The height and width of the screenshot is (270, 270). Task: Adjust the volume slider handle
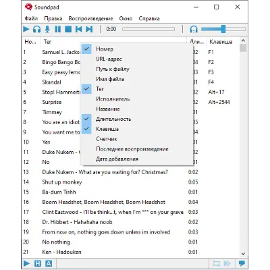pyautogui.click(x=223, y=29)
